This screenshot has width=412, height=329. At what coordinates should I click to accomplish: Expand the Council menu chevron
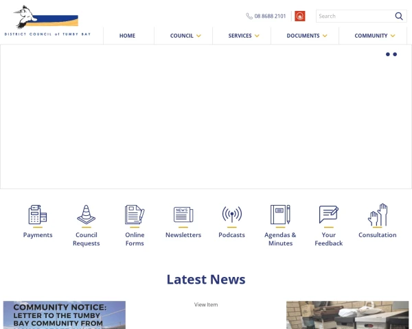[x=198, y=36]
